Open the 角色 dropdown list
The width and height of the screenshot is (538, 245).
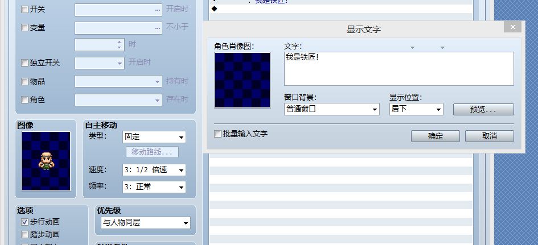pyautogui.click(x=118, y=100)
